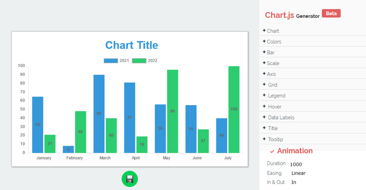Click the Chart.js logo link

point(279,15)
